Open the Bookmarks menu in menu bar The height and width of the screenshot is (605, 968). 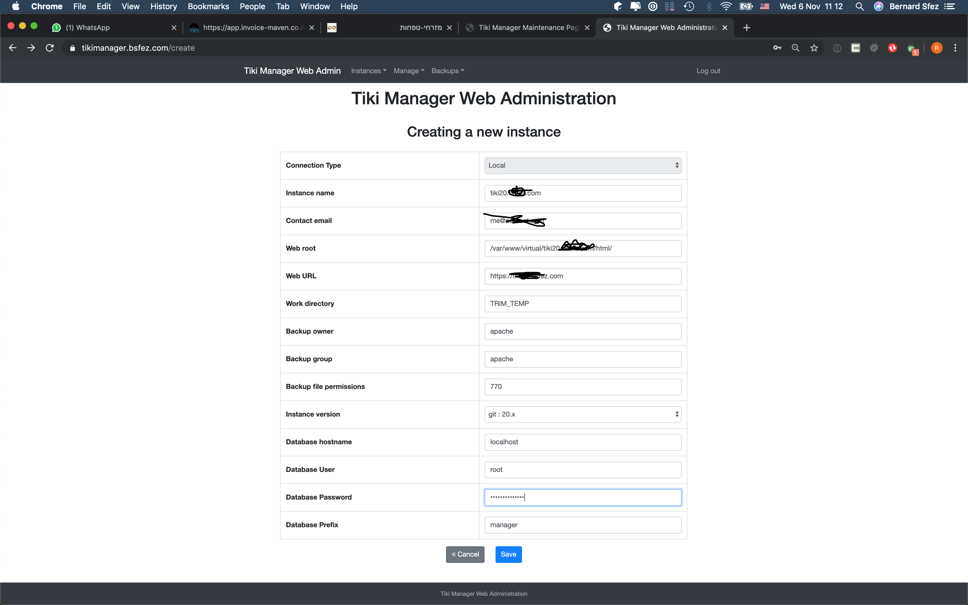[208, 6]
